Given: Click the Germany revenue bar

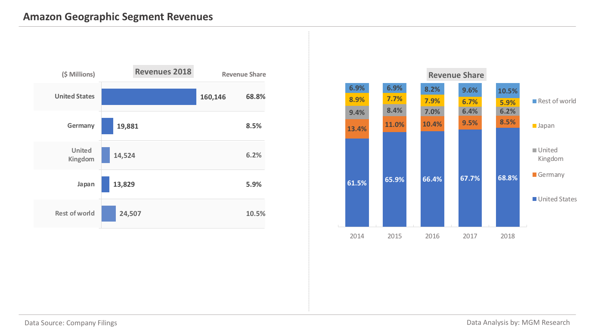Looking at the screenshot, I should click(x=107, y=126).
